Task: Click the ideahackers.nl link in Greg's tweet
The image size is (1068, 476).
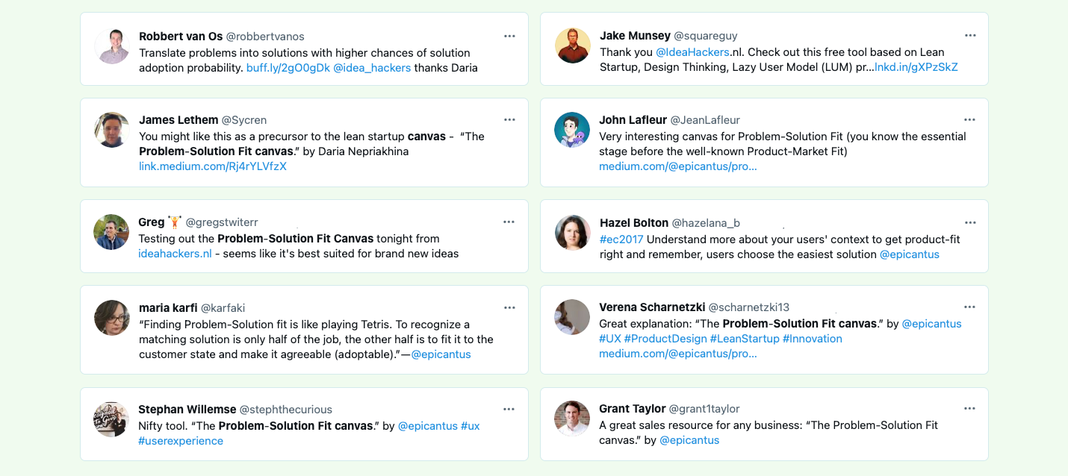Action: (175, 254)
